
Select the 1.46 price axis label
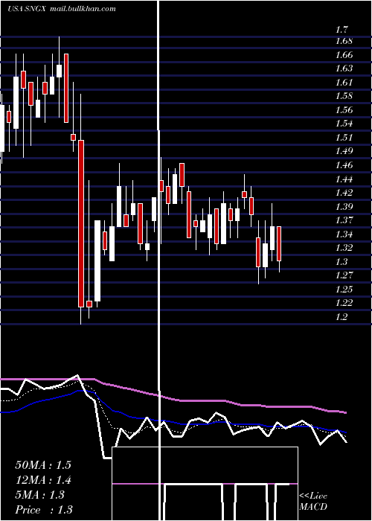point(344,165)
